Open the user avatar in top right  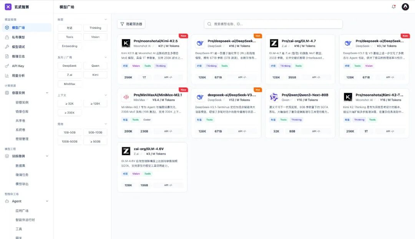click(405, 7)
